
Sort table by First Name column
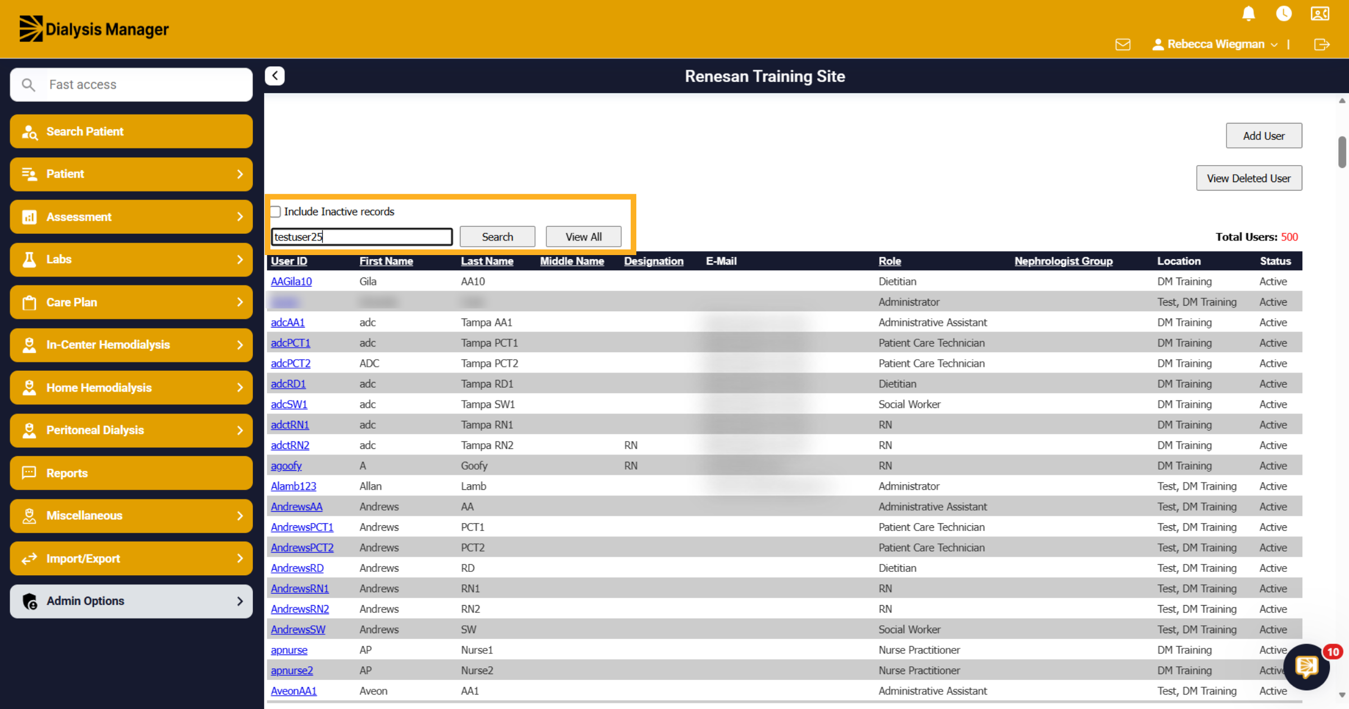(386, 261)
